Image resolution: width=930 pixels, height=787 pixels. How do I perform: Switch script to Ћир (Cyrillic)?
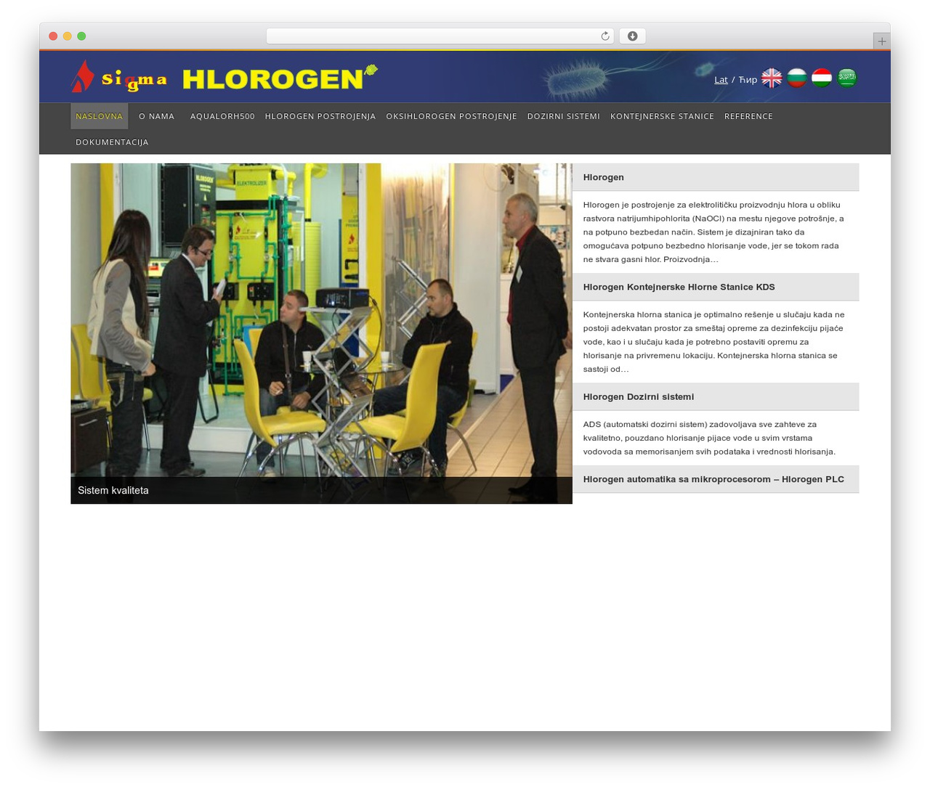pos(748,80)
